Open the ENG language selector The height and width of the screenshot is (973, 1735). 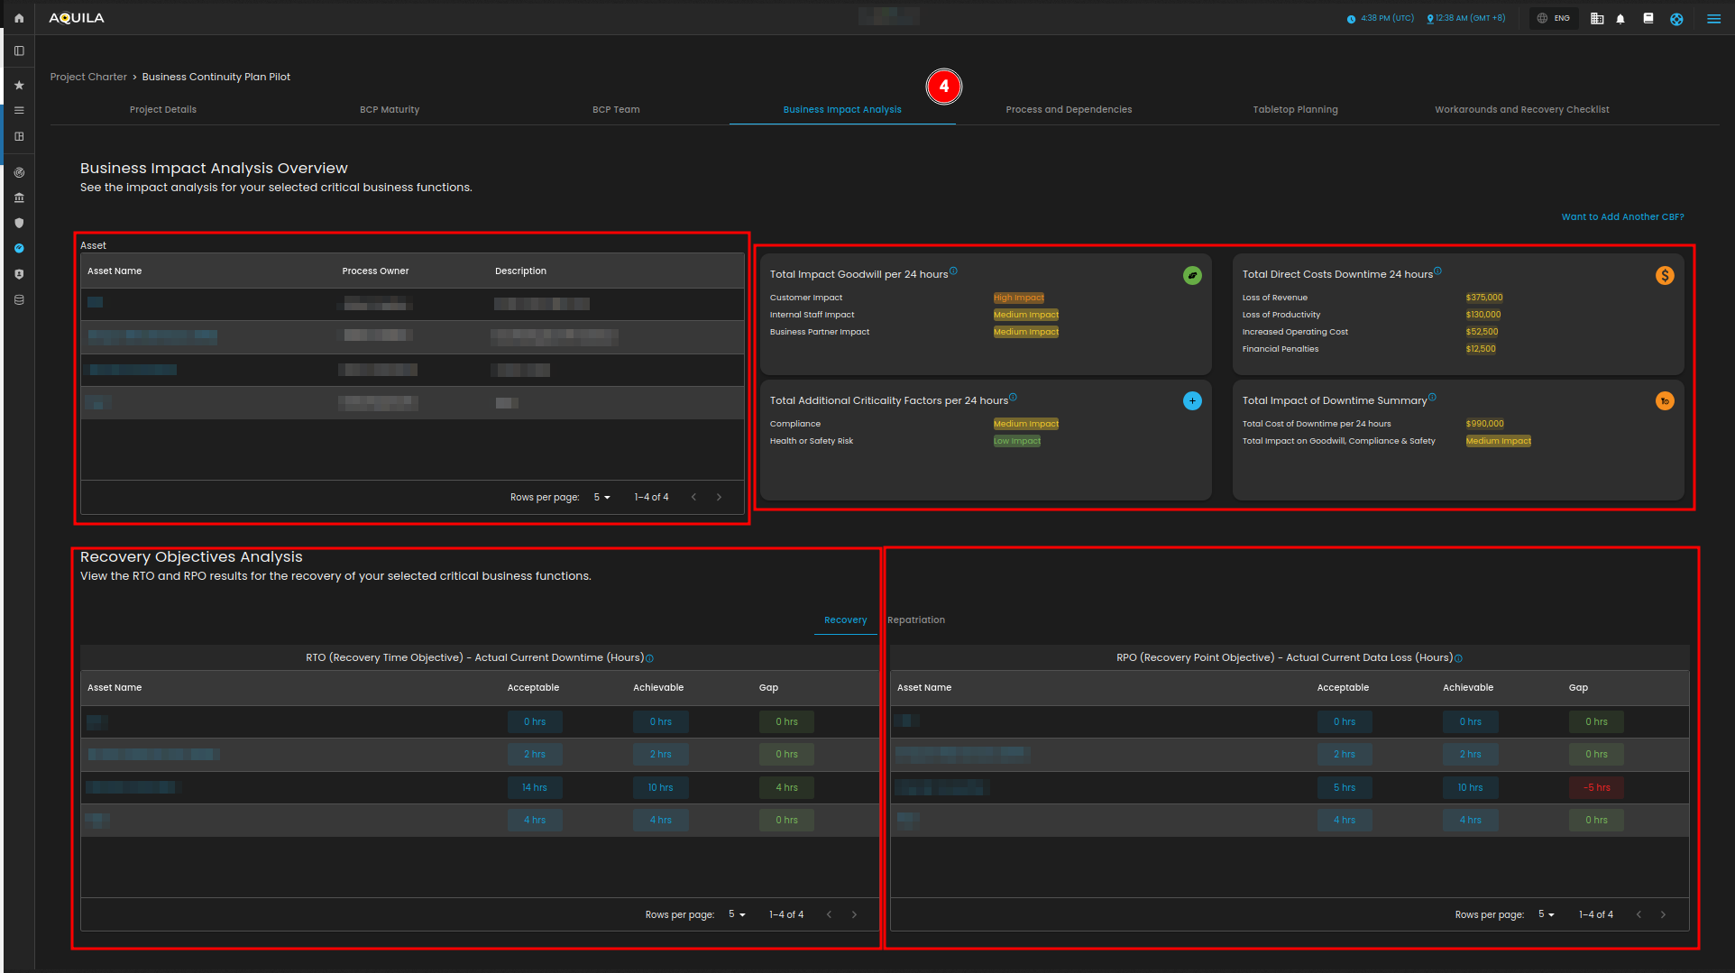(1554, 19)
